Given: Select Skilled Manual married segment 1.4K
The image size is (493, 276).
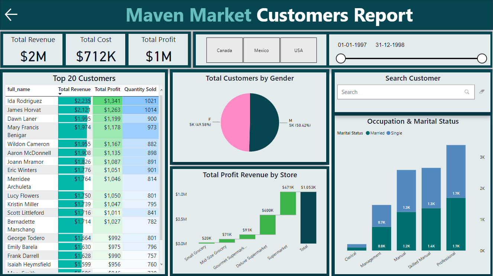Looking at the screenshot, I should coord(431,230).
